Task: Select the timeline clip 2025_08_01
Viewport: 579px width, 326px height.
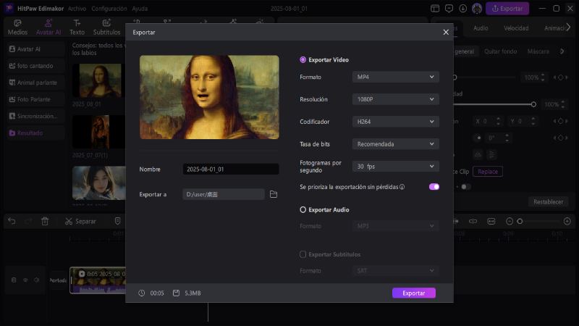Action: 98,280
